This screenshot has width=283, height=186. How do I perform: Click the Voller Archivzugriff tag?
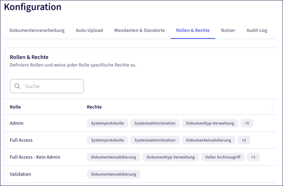point(223,157)
